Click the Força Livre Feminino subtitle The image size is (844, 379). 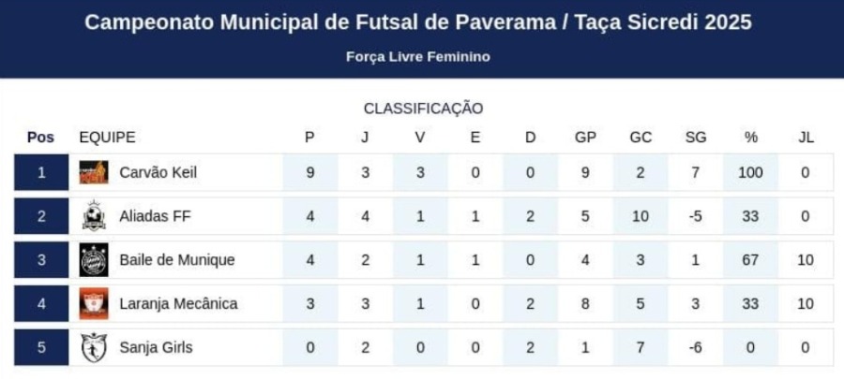click(418, 56)
